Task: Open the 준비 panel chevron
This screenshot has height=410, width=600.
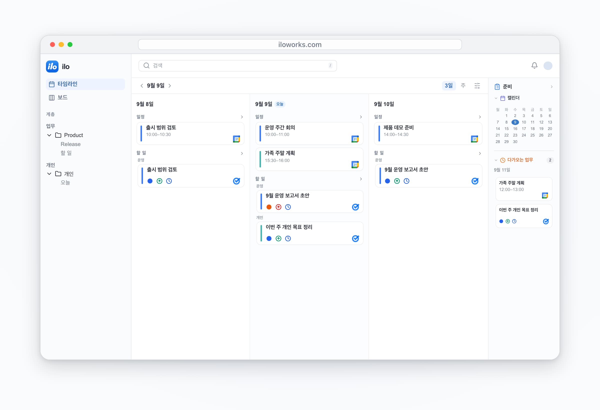Action: [x=551, y=87]
